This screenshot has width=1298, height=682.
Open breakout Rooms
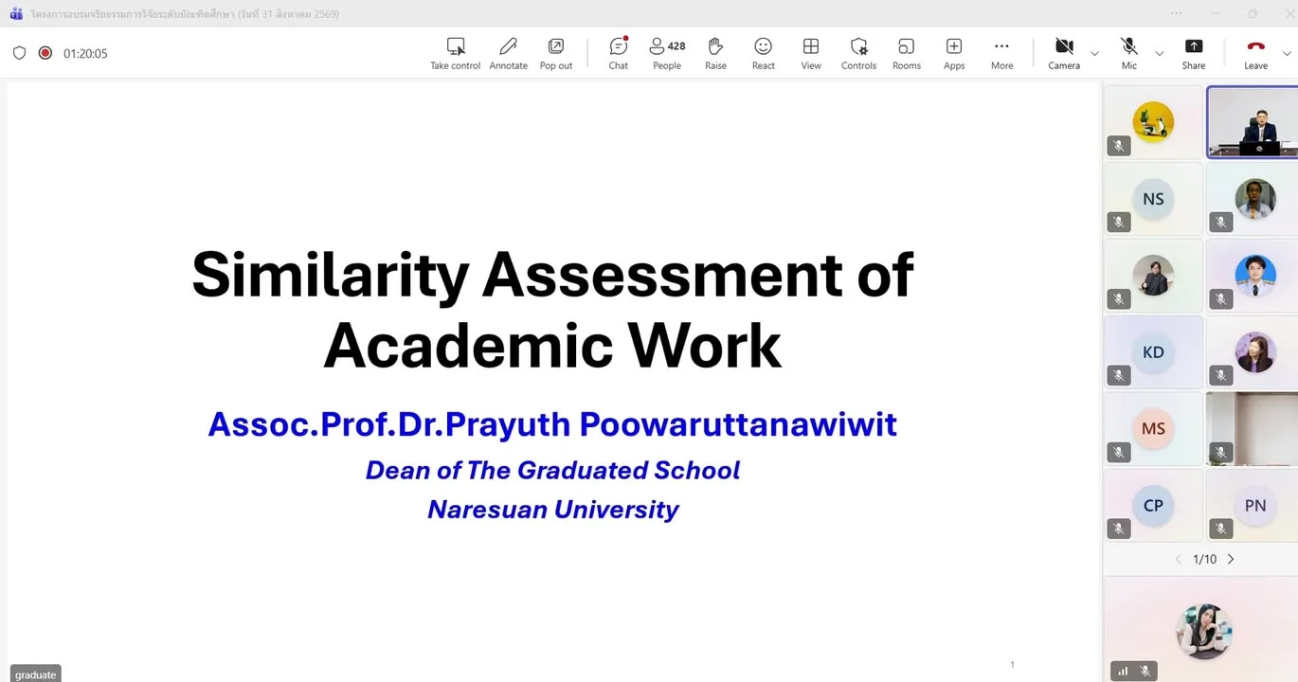coord(907,53)
